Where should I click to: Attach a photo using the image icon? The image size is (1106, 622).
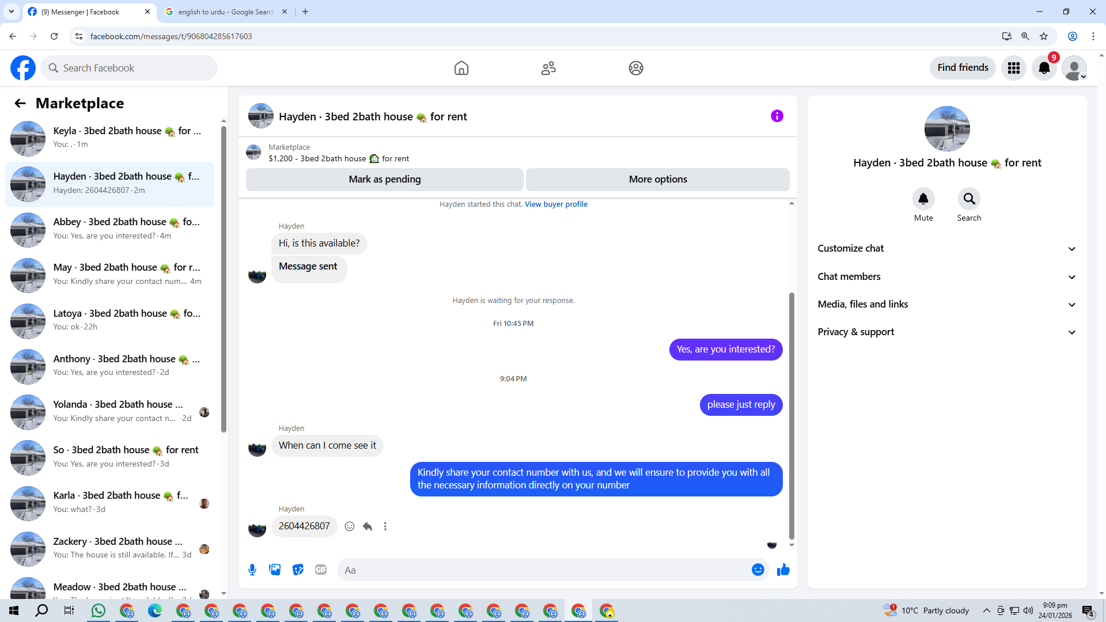point(275,570)
